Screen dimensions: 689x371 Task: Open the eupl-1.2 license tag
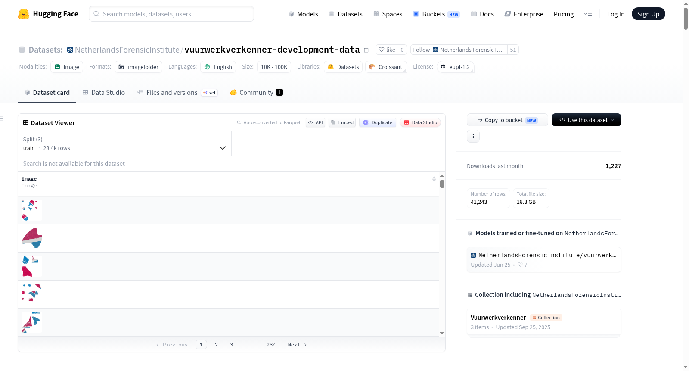click(x=455, y=67)
